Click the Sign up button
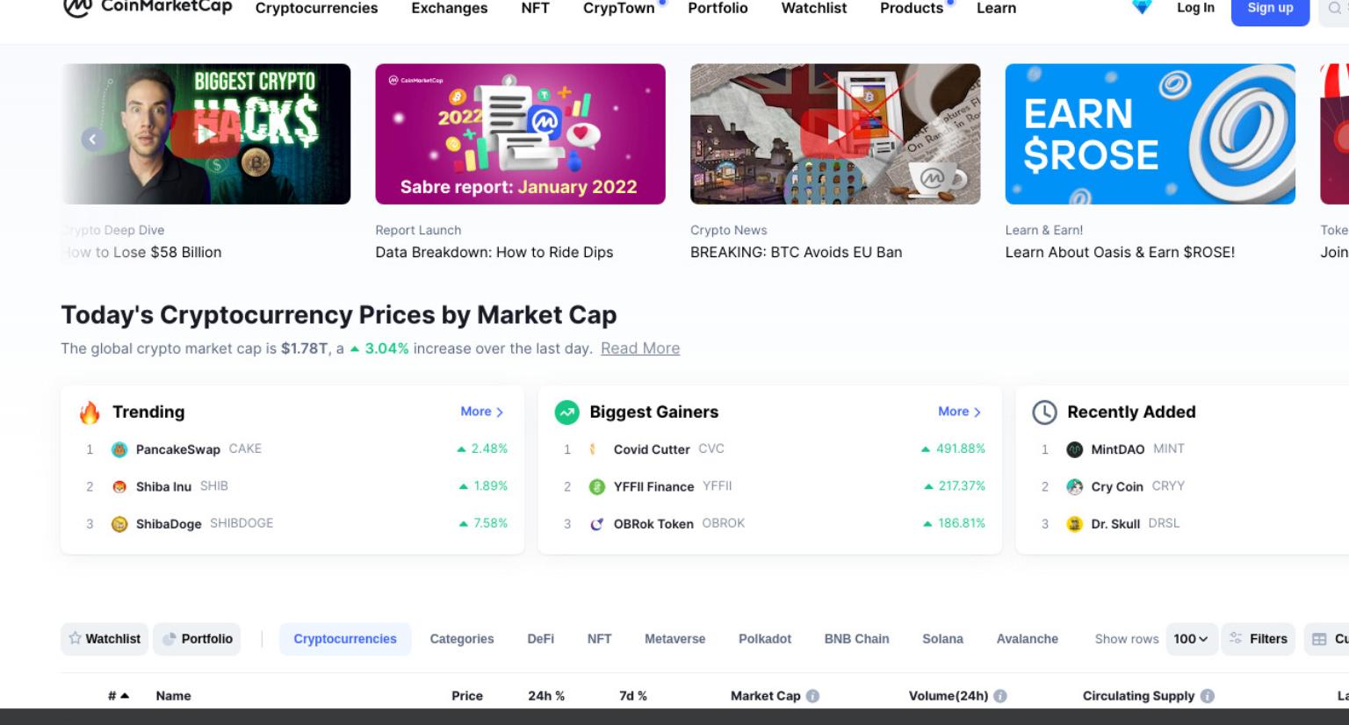This screenshot has height=725, width=1349. [1270, 9]
